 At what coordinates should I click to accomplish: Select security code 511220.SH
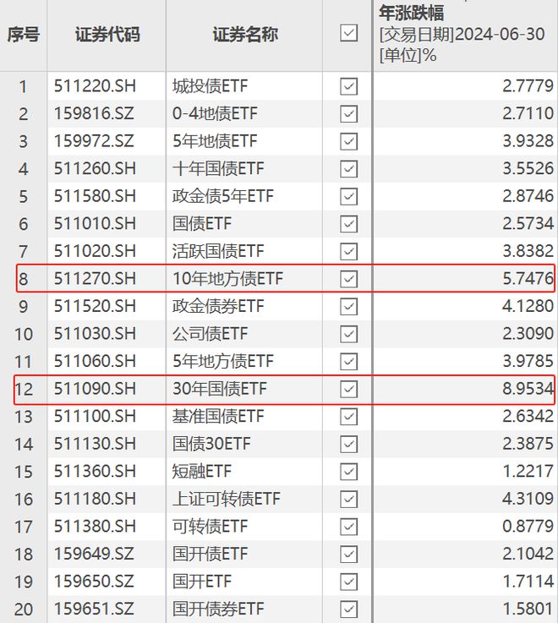point(95,86)
